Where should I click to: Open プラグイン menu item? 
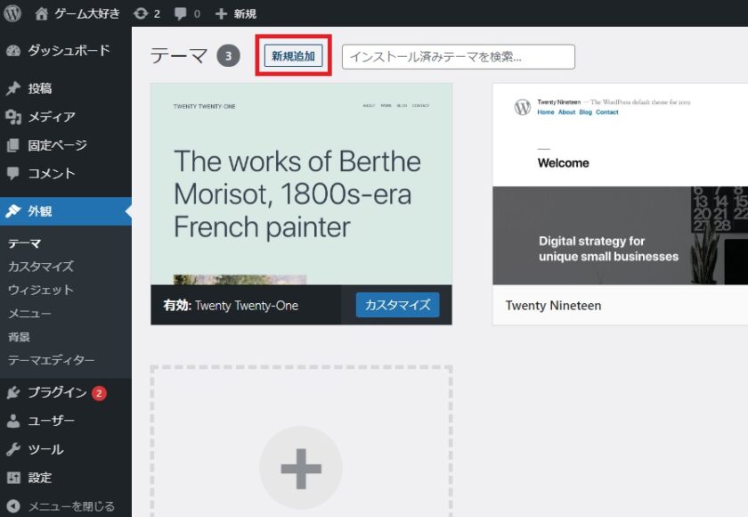click(x=66, y=392)
